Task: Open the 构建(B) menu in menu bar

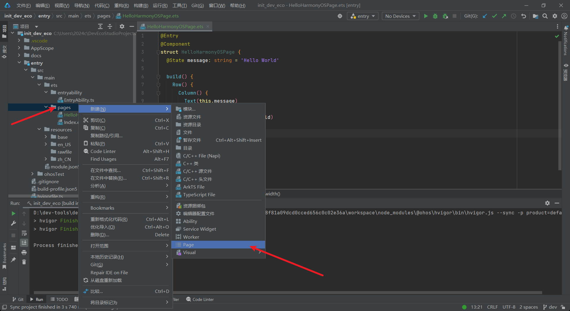Action: (141, 5)
